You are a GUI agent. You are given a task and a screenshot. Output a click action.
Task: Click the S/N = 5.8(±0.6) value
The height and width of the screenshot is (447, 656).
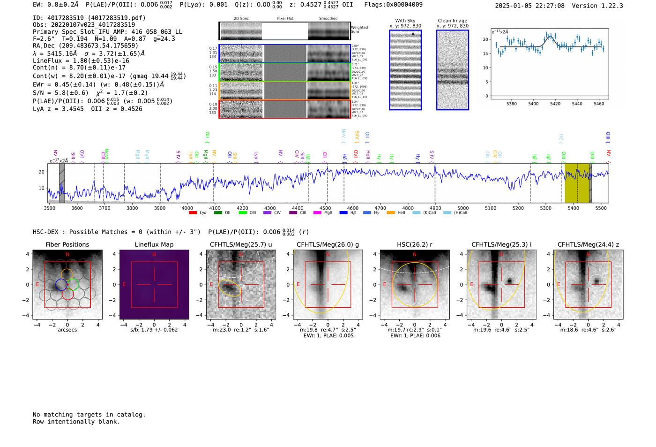point(60,93)
